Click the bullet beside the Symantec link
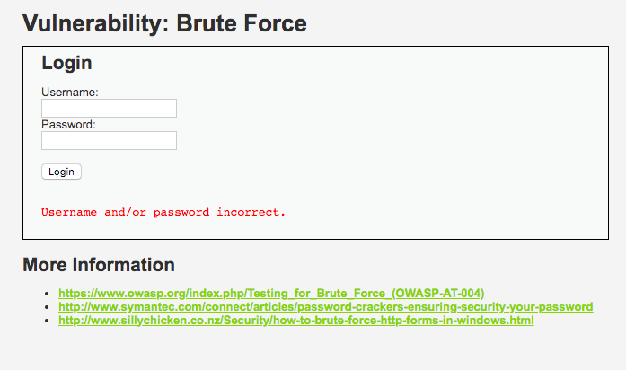This screenshot has width=626, height=370. click(48, 307)
